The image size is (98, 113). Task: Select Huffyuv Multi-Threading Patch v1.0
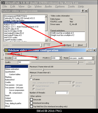pyautogui.click(x=24, y=27)
